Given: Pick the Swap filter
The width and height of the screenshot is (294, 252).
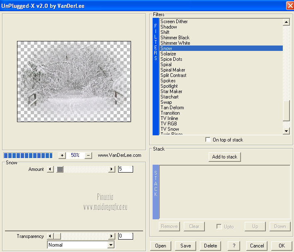Looking at the screenshot, I should click(x=221, y=102).
